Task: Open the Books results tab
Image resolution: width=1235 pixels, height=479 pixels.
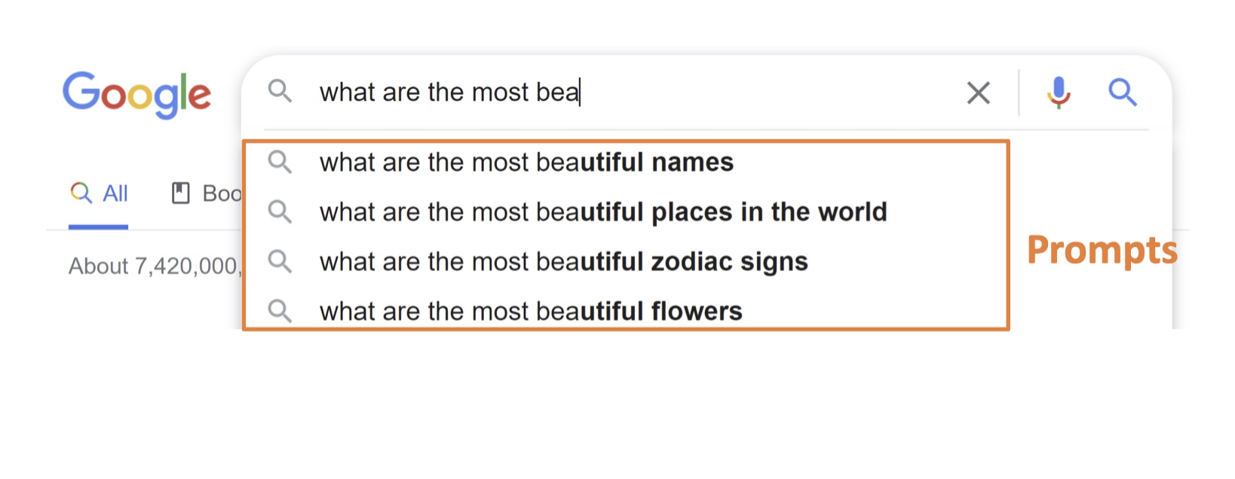Action: [x=221, y=194]
